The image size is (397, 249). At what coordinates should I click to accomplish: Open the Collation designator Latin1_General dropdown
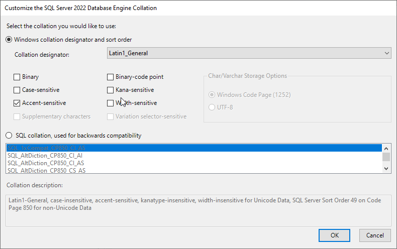[x=249, y=53]
